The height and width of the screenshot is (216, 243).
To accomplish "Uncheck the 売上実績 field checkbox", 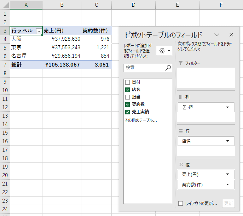I will pyautogui.click(x=128, y=112).
